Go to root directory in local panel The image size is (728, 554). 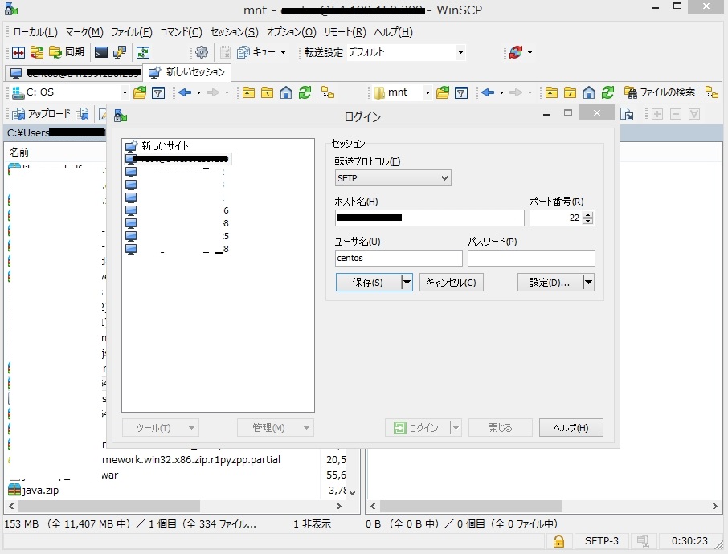(x=267, y=93)
